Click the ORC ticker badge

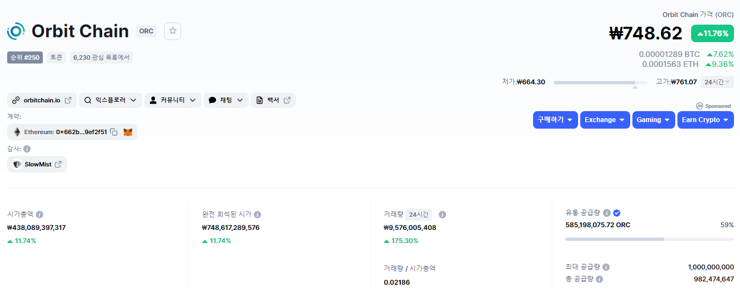[146, 31]
